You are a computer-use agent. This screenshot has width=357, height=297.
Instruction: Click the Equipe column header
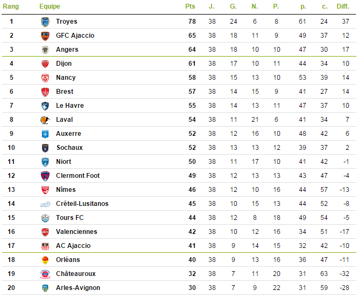50,6
